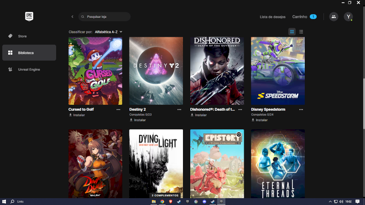Screen dimensions: 365x205
Task: Click the taskbar search icon
Action: tap(12, 201)
